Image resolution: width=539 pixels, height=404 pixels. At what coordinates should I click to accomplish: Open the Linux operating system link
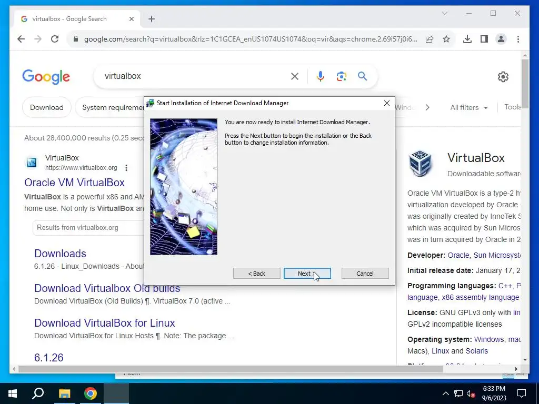click(441, 351)
